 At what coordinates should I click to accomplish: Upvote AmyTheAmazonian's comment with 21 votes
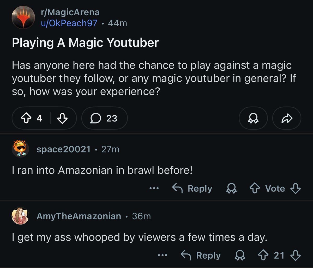pyautogui.click(x=263, y=255)
